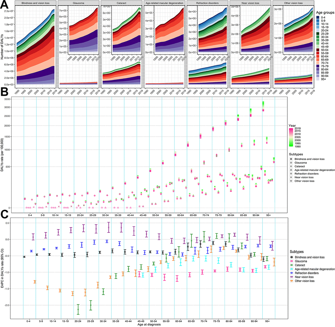The image size is (335, 327).
Task: Open the Refraction disorders facet header in panel A
Action: pyautogui.click(x=207, y=3)
